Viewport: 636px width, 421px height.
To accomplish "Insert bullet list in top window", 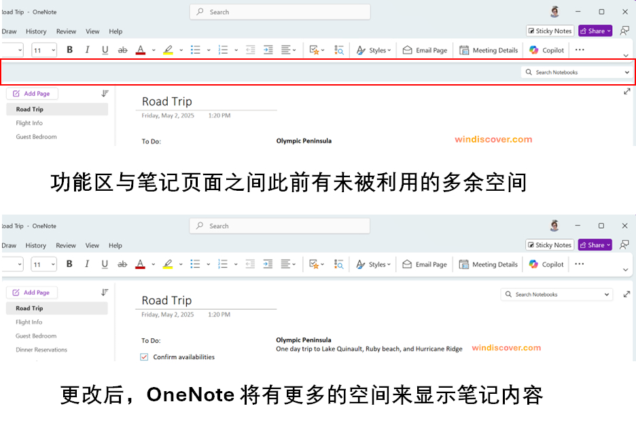I will click(x=196, y=50).
